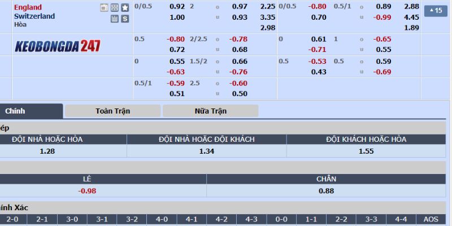
Task: Choose Lẻ odd-goals odds -0.98
Action: (x=87, y=191)
